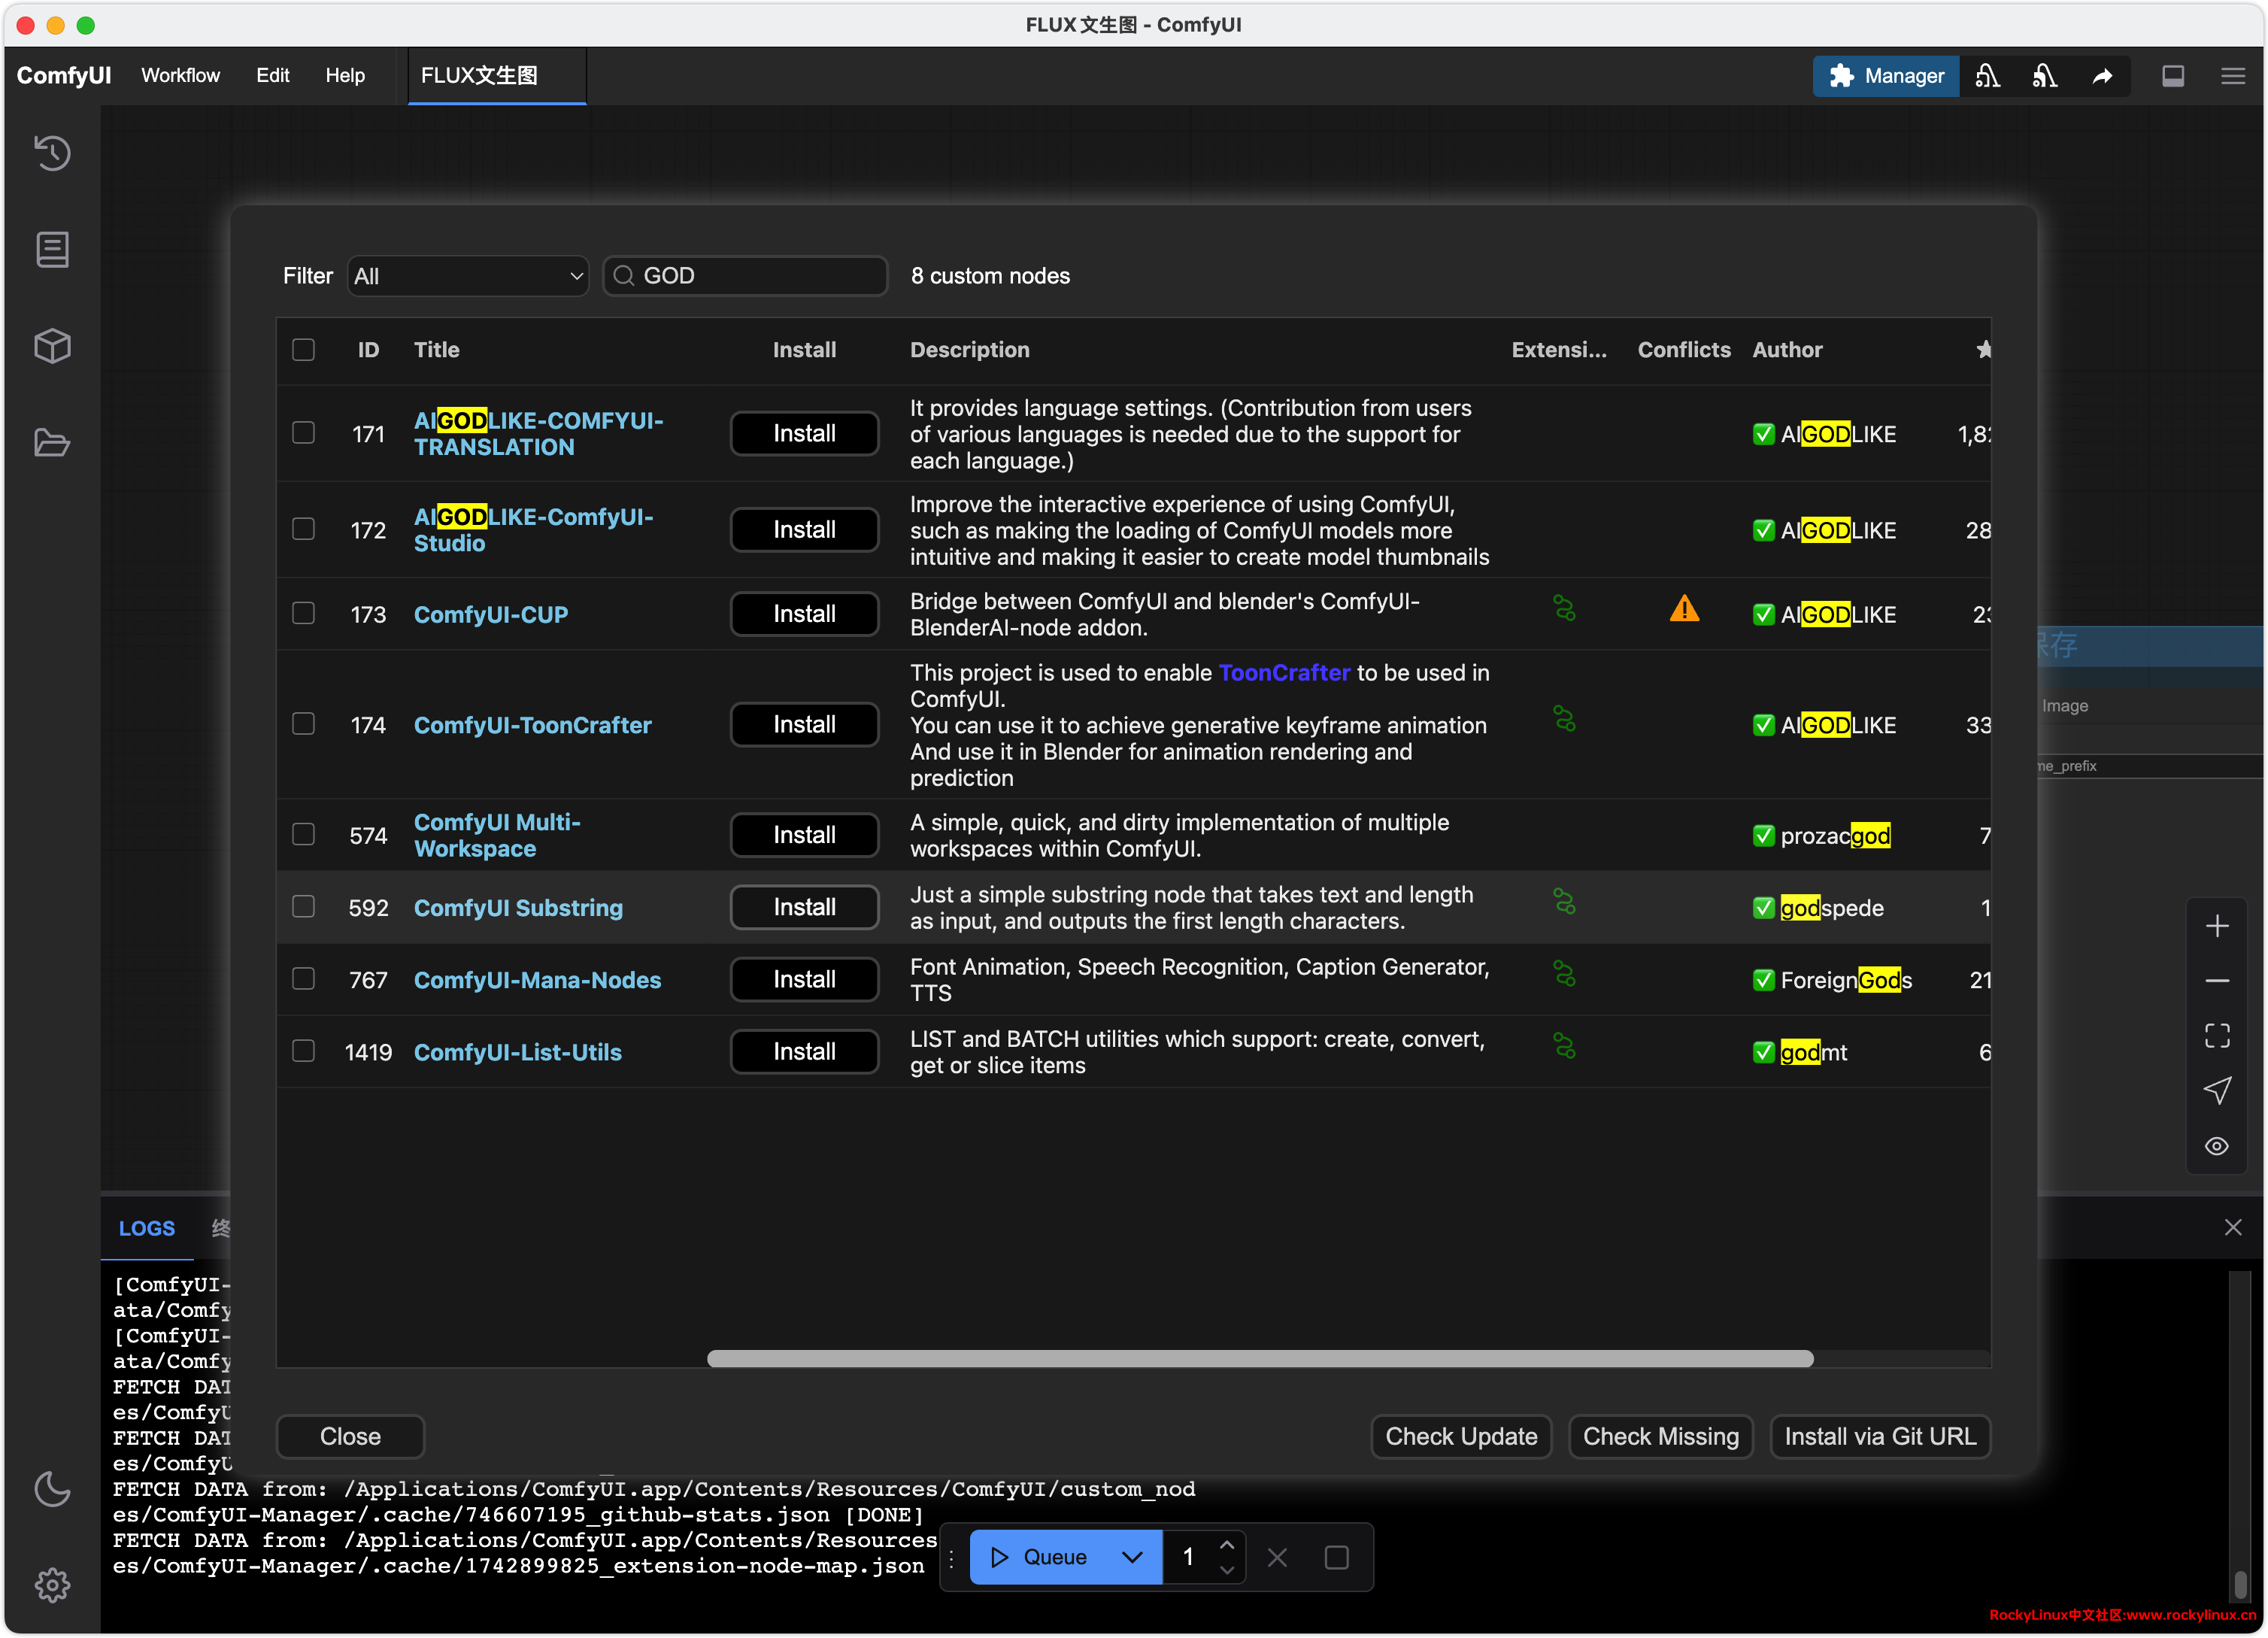Open the node library cube icon
The image size is (2268, 1638).
pos(52,346)
